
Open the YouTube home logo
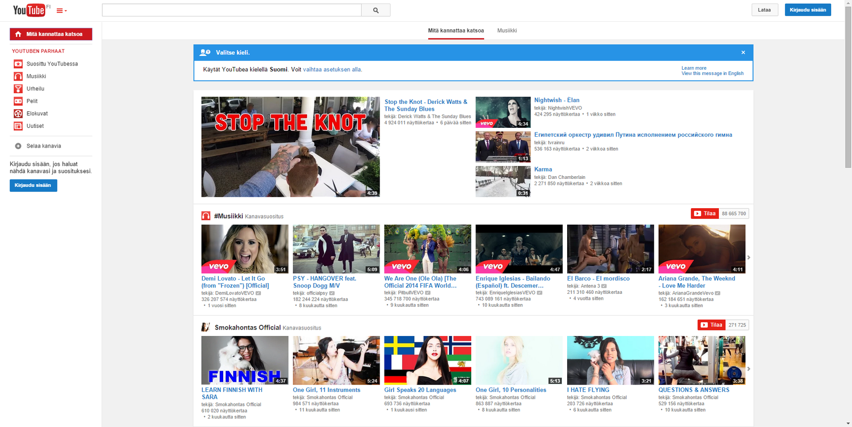(29, 10)
